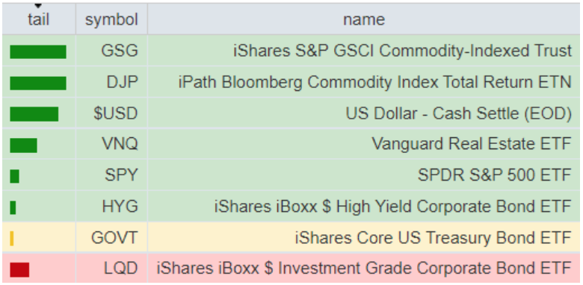Select Vanguard Real Estate ETF name
Image resolution: width=583 pixels, height=285 pixels.
tap(472, 144)
